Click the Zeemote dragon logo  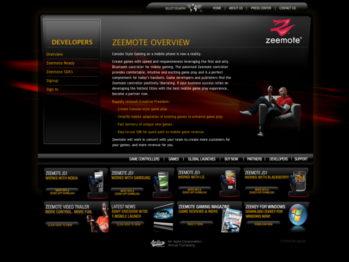(x=284, y=31)
